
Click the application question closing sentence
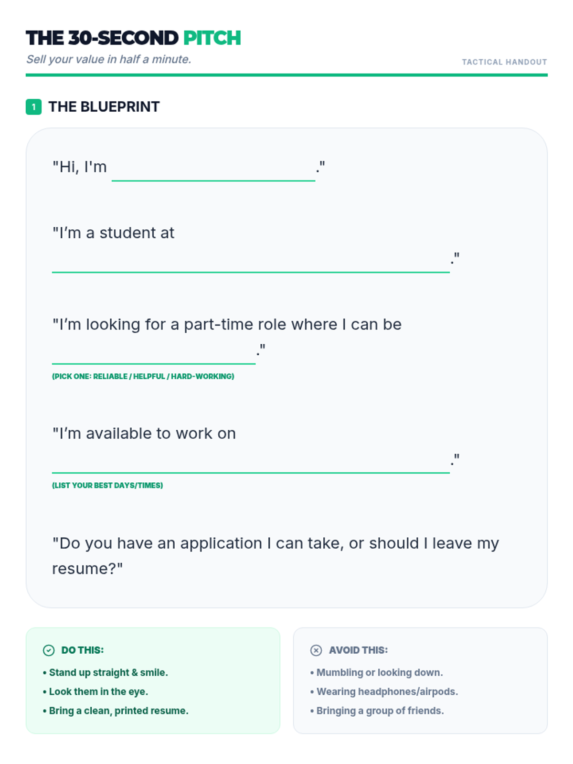[275, 555]
